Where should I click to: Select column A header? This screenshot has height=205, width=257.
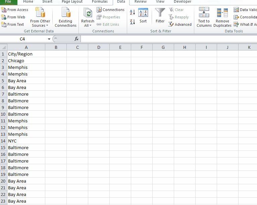26,47
